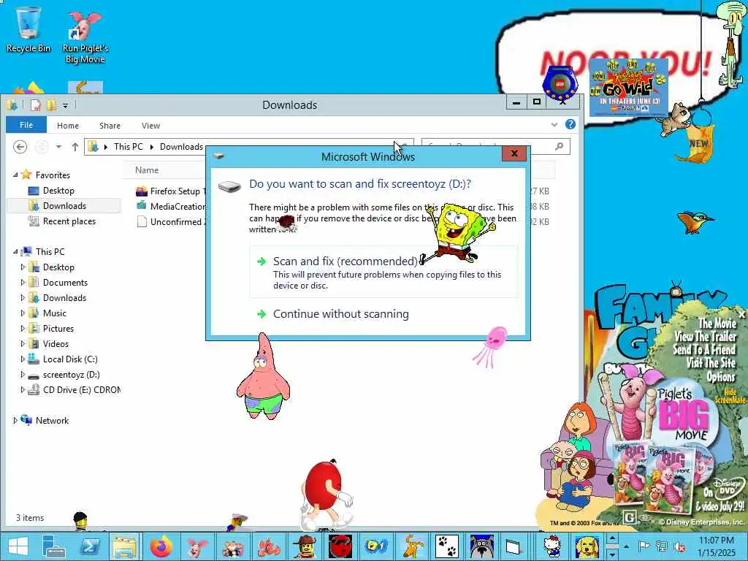Expand Music folder tree node
Viewport: 748px width, 561px height.
click(x=23, y=313)
